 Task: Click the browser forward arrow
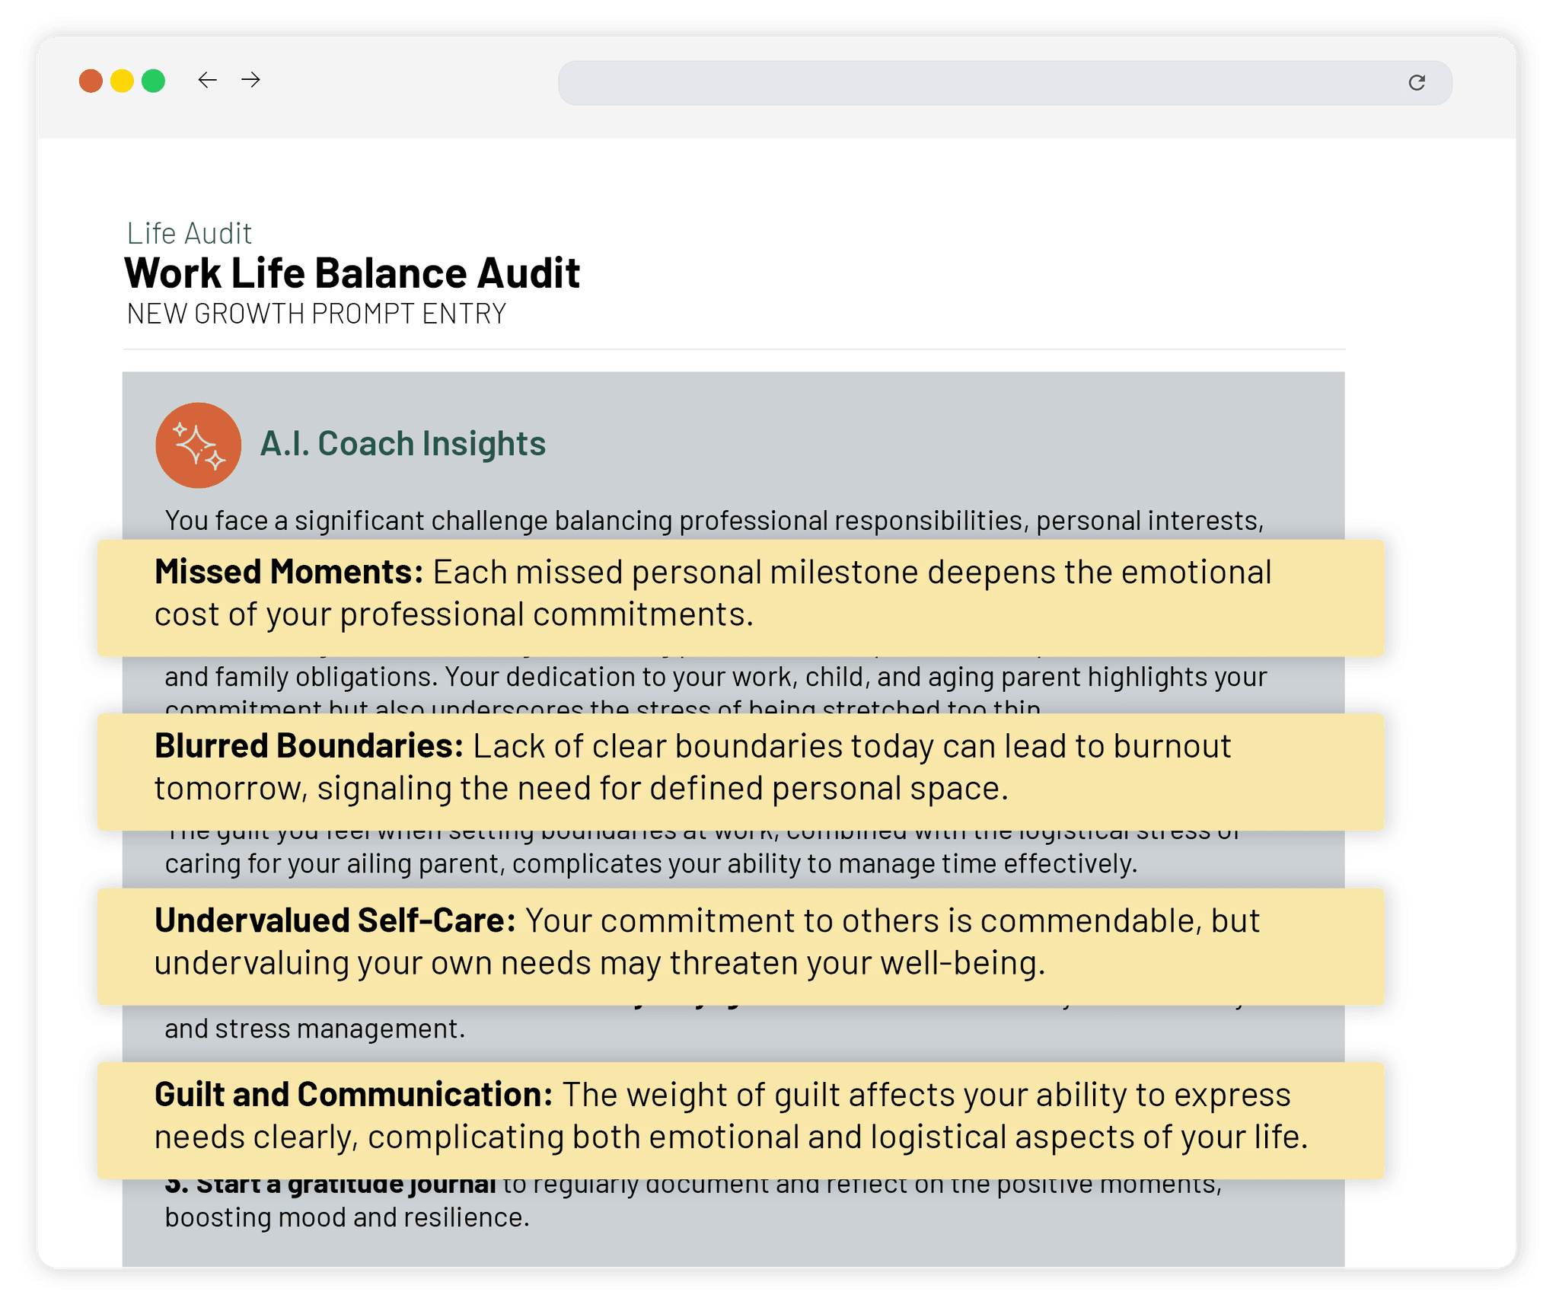(x=250, y=80)
